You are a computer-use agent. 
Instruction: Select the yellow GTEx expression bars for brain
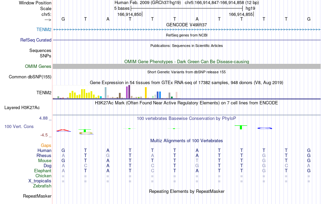[x=82, y=94]
